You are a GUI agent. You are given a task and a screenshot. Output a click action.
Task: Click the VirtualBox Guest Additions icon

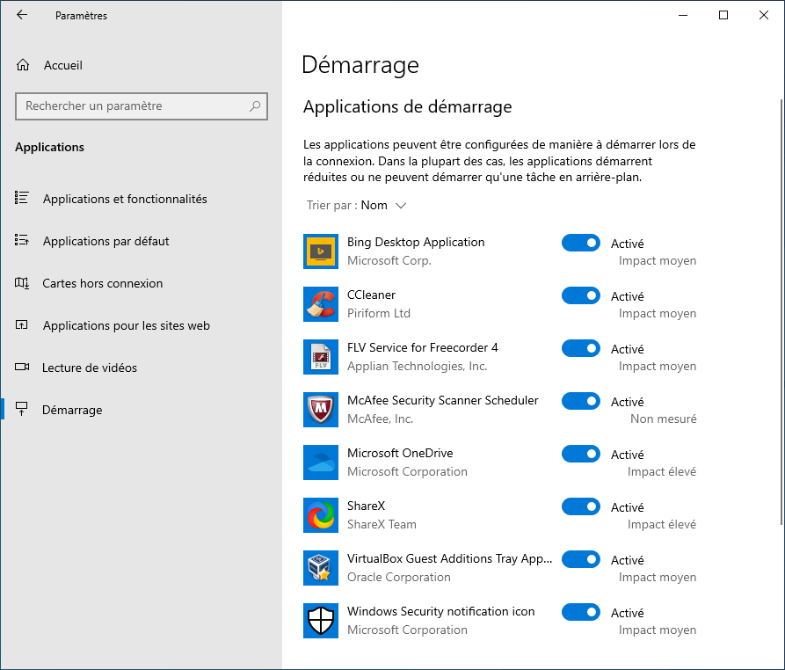[320, 568]
